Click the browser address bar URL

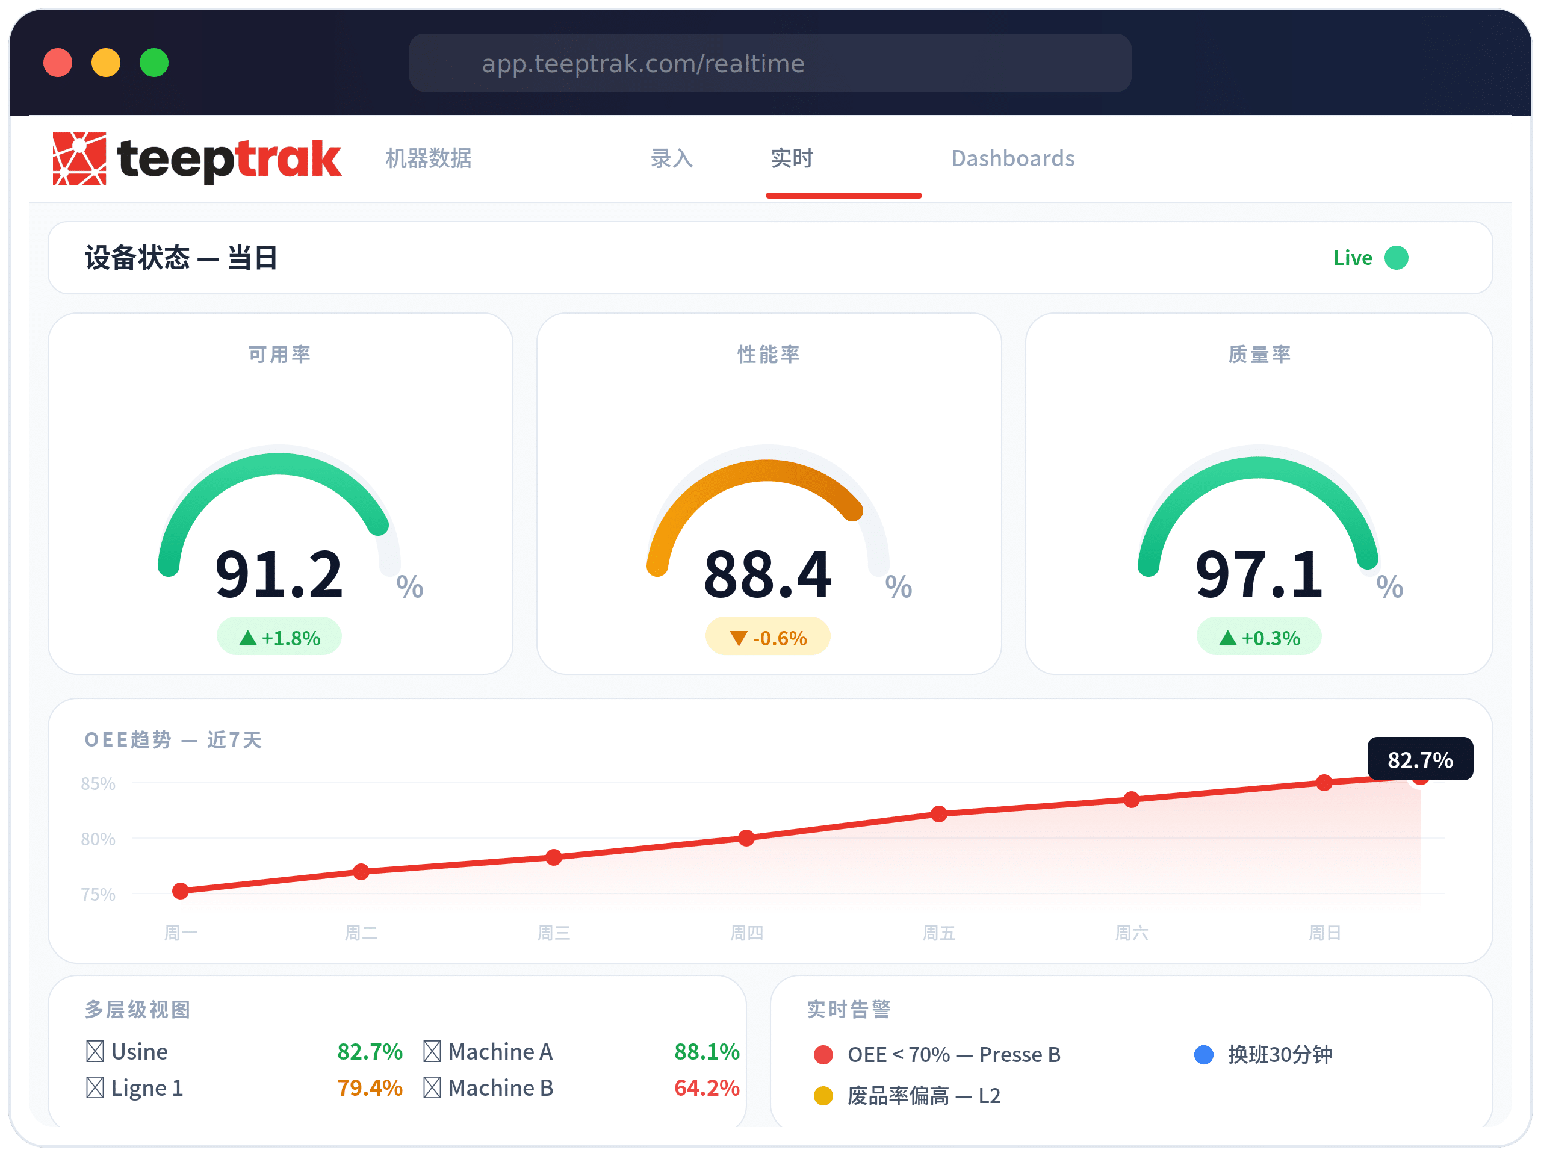click(643, 63)
